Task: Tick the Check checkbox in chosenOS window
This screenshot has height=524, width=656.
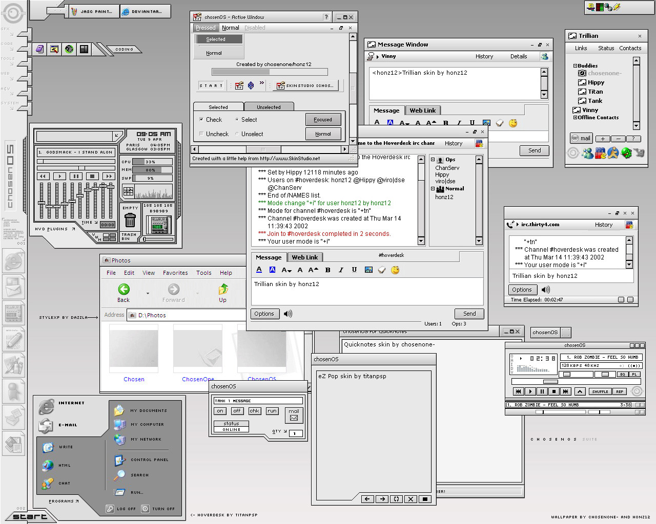Action: coord(201,120)
